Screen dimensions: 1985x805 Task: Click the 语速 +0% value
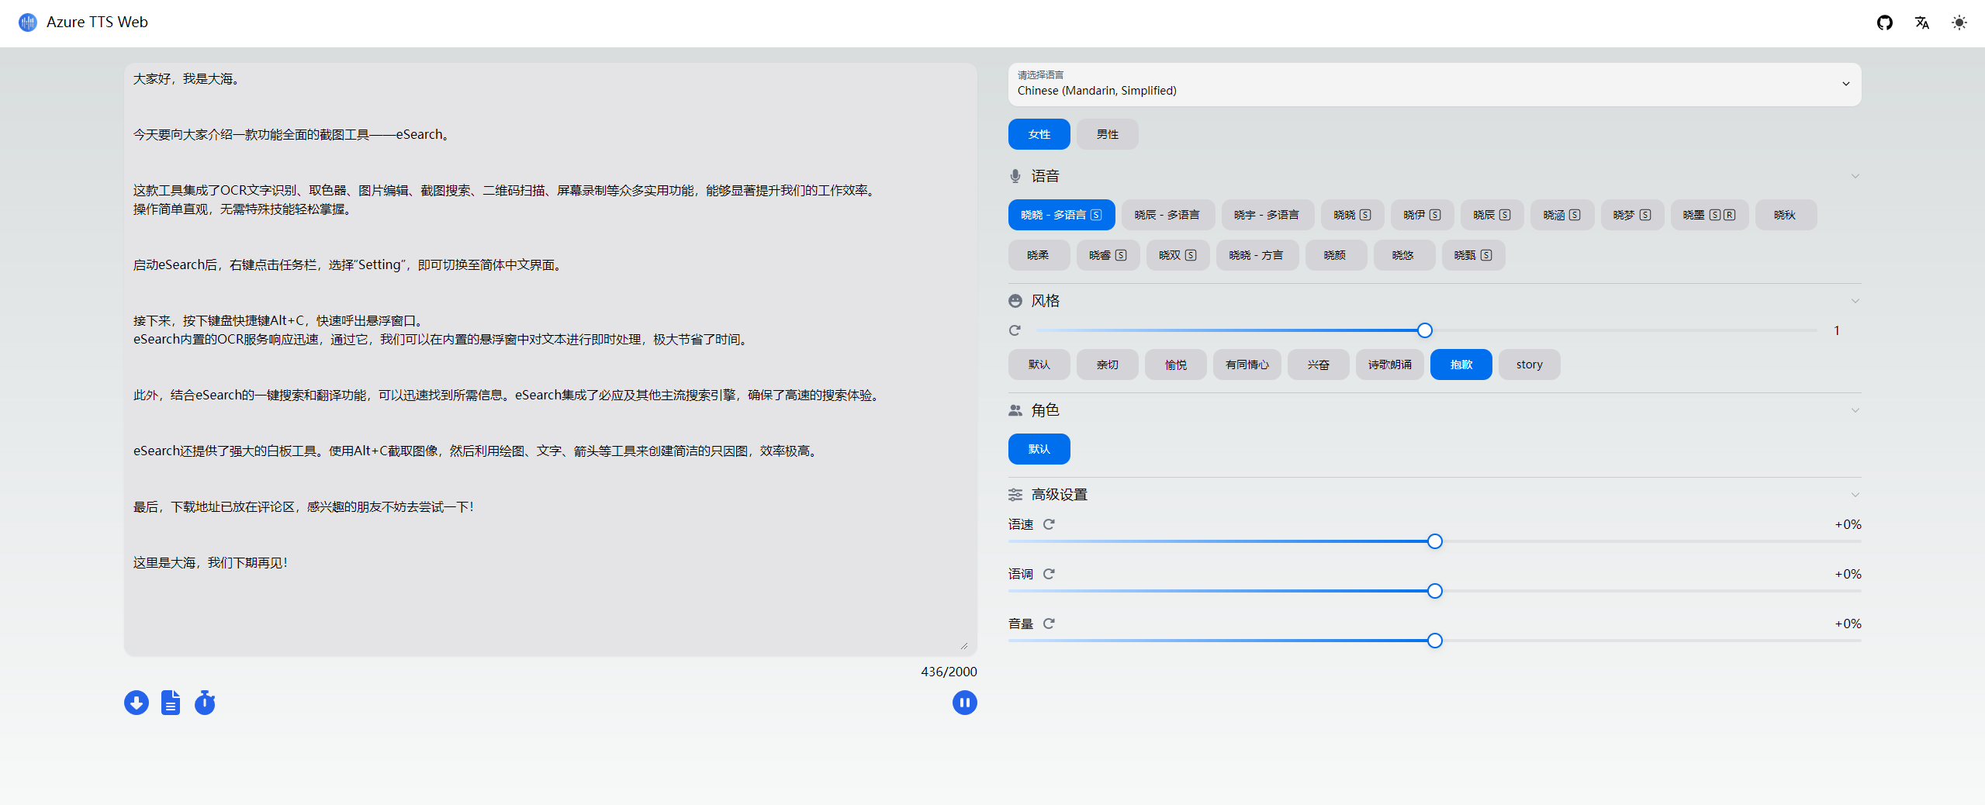coord(1848,524)
